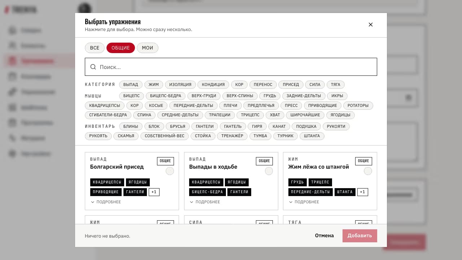Toggle the ТУМБА filter chip
Image resolution: width=462 pixels, height=260 pixels.
260,136
